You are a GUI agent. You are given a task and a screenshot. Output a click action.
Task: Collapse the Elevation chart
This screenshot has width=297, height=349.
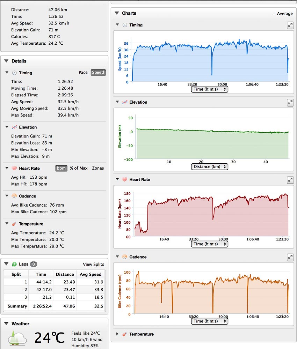point(117,102)
